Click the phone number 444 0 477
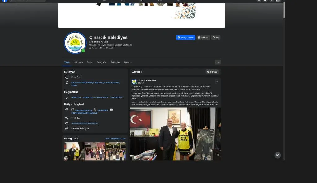 click(76, 118)
